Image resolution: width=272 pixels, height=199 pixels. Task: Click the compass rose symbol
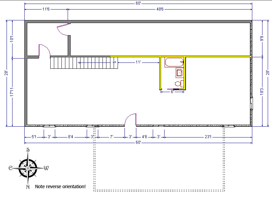pos(28,168)
